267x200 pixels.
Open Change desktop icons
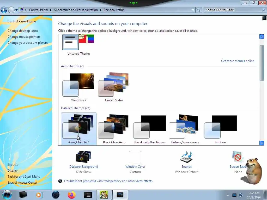pos(23,31)
